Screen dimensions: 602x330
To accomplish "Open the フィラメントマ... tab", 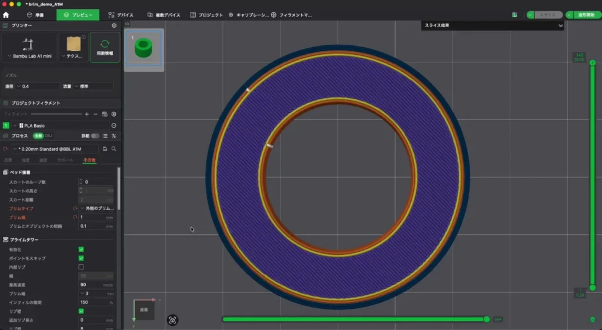I will (x=292, y=15).
